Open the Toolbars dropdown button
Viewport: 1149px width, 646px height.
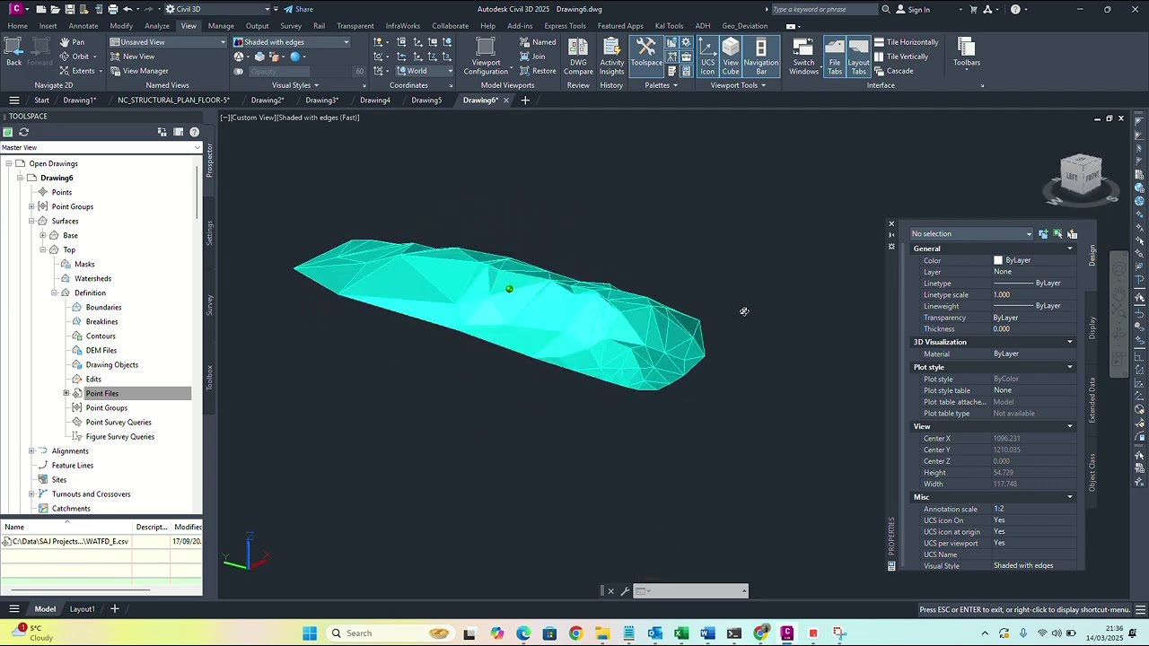coord(966,56)
